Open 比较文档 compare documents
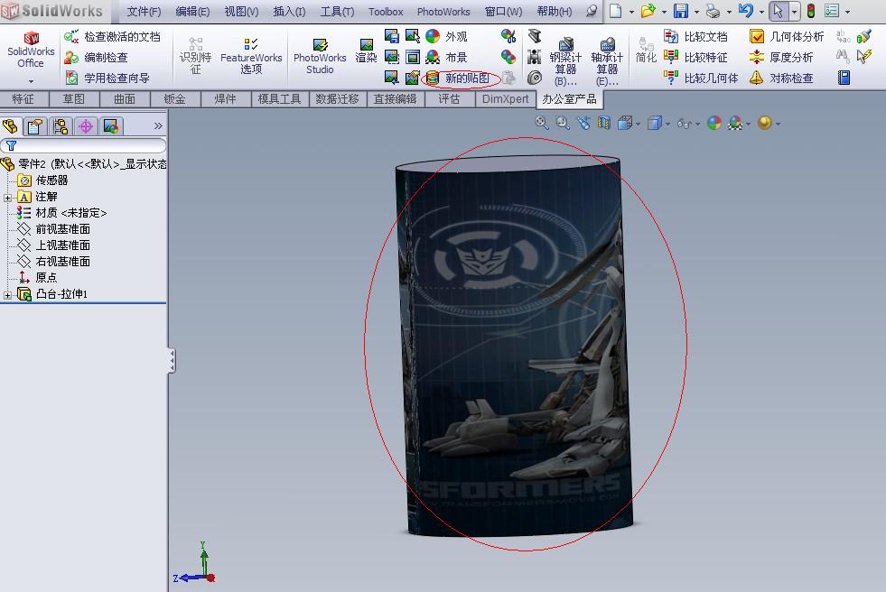Screen dimensions: 886x592 click(x=695, y=37)
